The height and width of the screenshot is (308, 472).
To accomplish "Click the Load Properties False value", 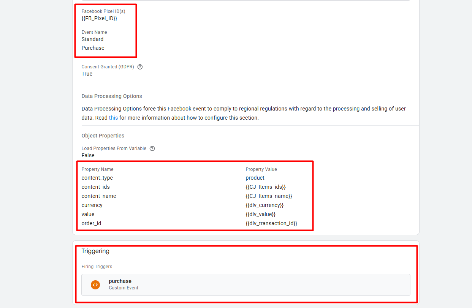I will pyautogui.click(x=88, y=155).
